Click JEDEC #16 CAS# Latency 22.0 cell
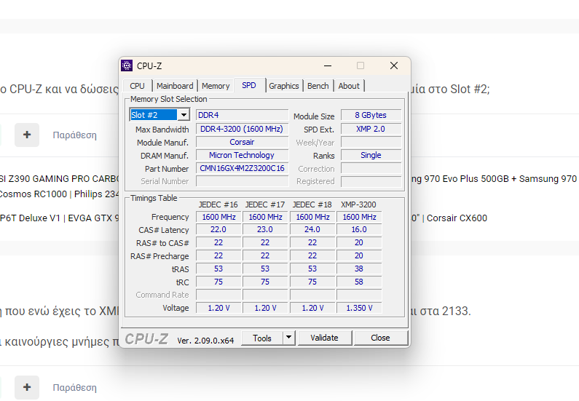Screen dimensions: 579x401 click(218, 229)
